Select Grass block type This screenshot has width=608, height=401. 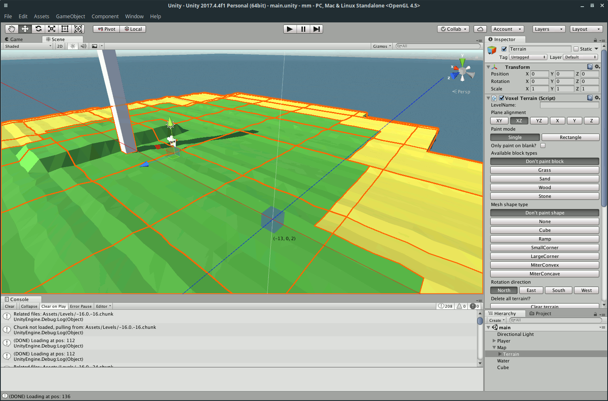click(545, 170)
